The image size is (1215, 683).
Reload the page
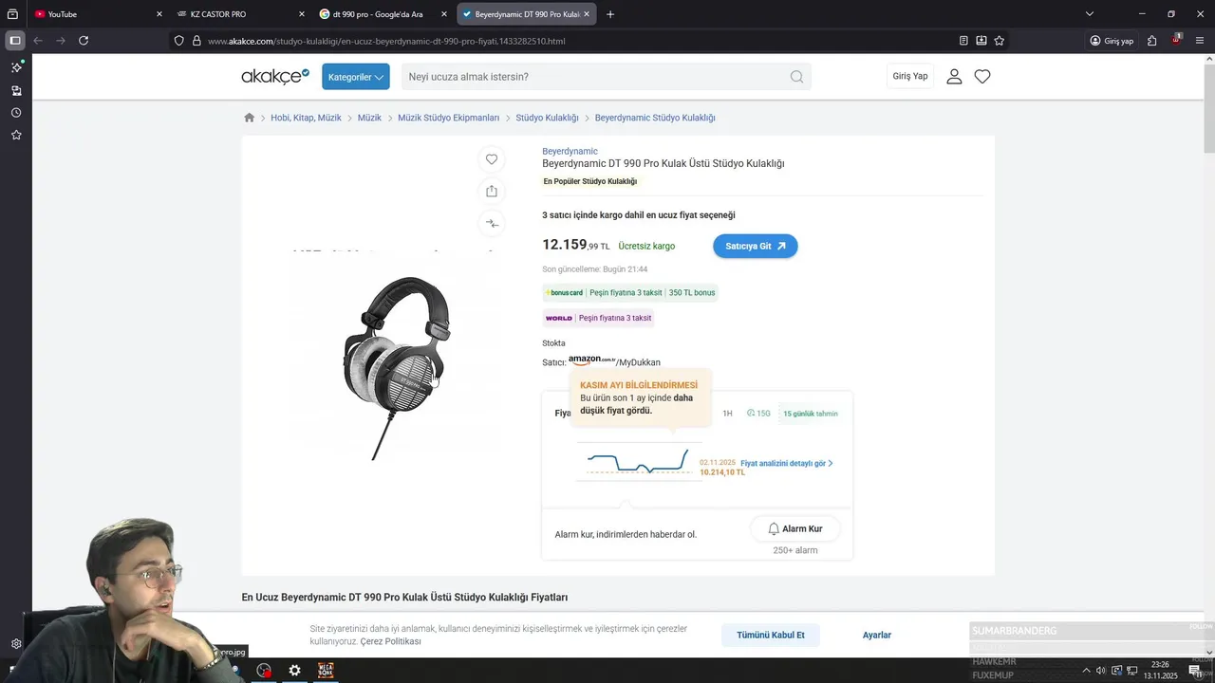(x=84, y=41)
